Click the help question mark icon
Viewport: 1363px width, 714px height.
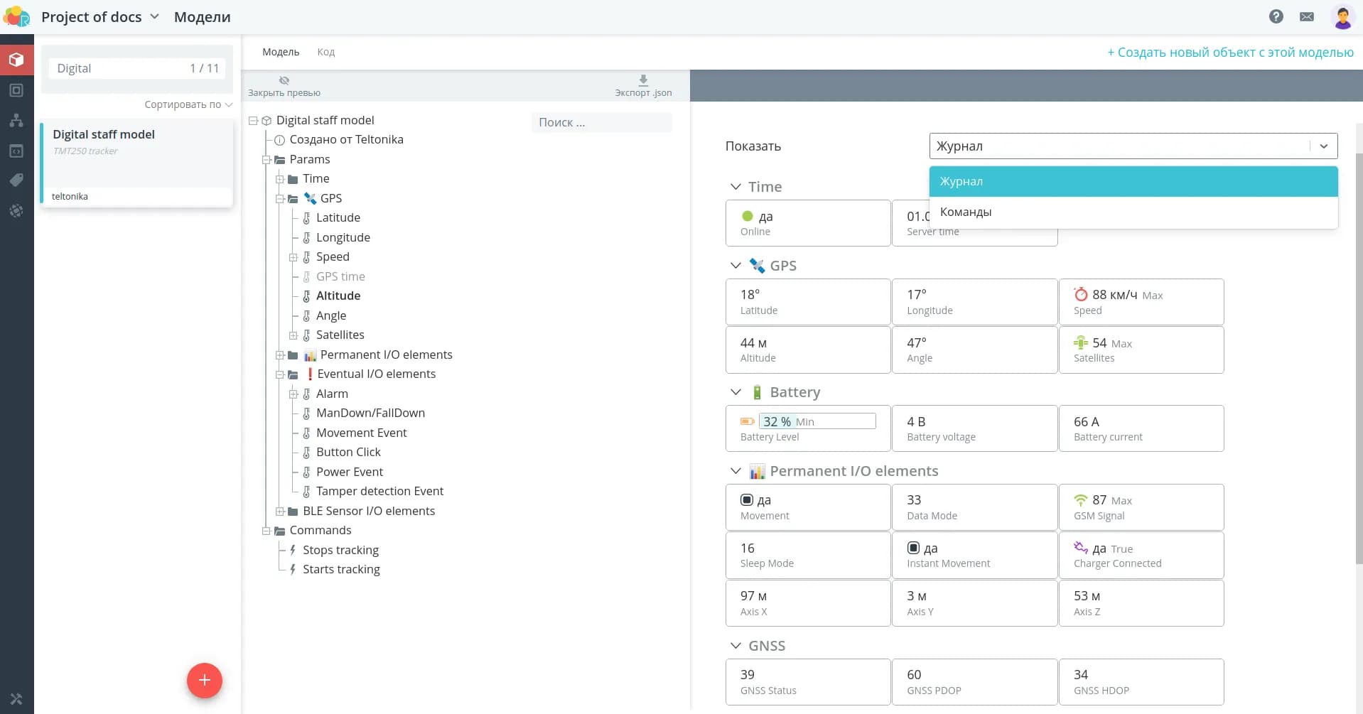coord(1276,16)
